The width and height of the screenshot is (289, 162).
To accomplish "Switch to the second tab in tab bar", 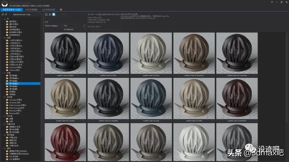I will 31,9.
